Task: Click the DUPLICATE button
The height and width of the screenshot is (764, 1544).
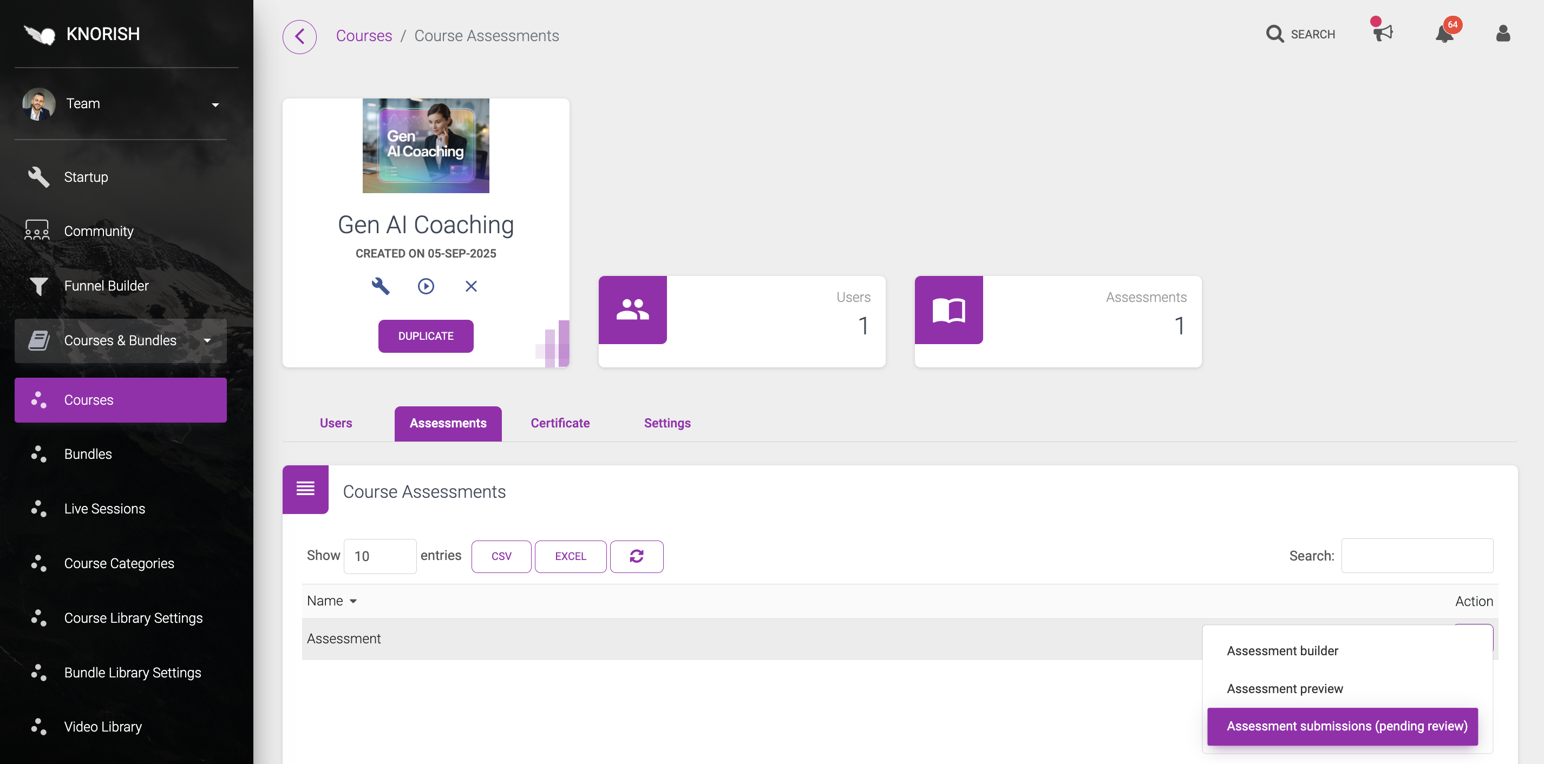Action: point(426,336)
